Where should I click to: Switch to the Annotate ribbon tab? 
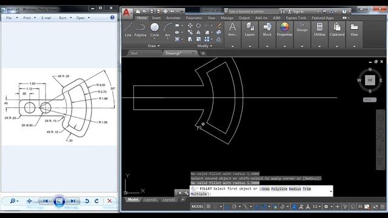pyautogui.click(x=173, y=18)
